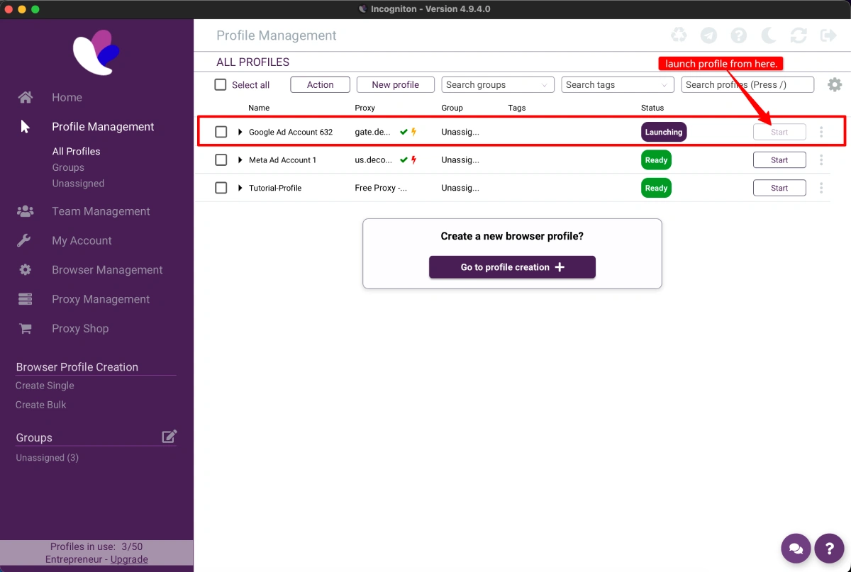Check the Meta Ad Account 1 checkbox

coord(221,159)
